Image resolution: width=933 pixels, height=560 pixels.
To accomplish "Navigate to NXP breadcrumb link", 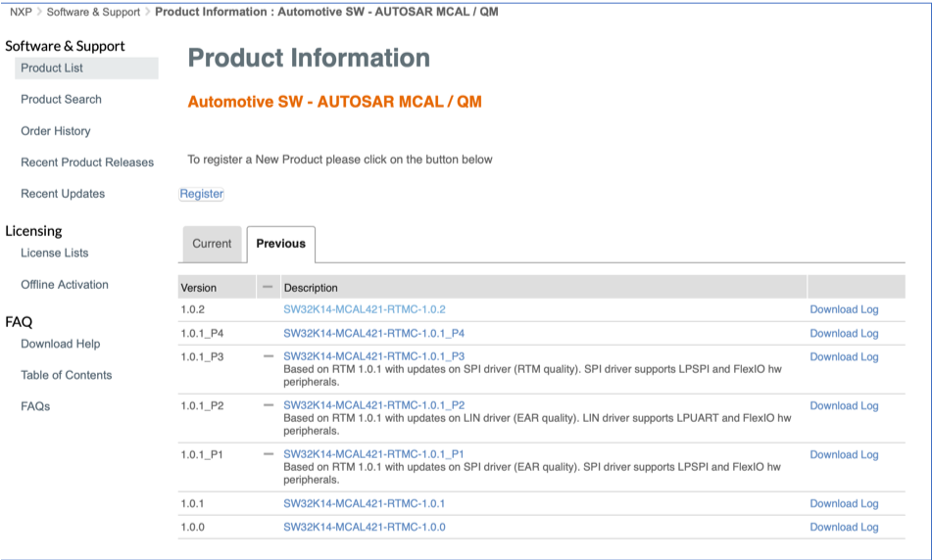I will coord(22,12).
